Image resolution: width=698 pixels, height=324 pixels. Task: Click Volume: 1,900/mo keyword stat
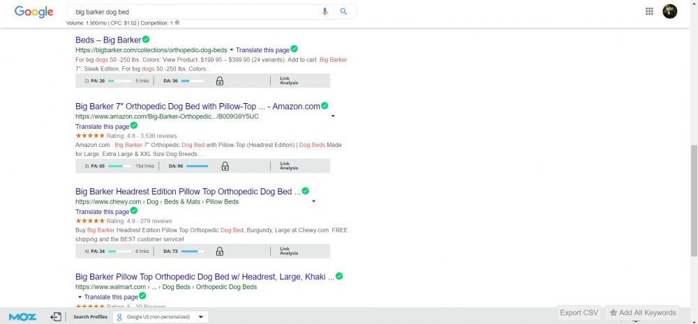click(x=87, y=23)
